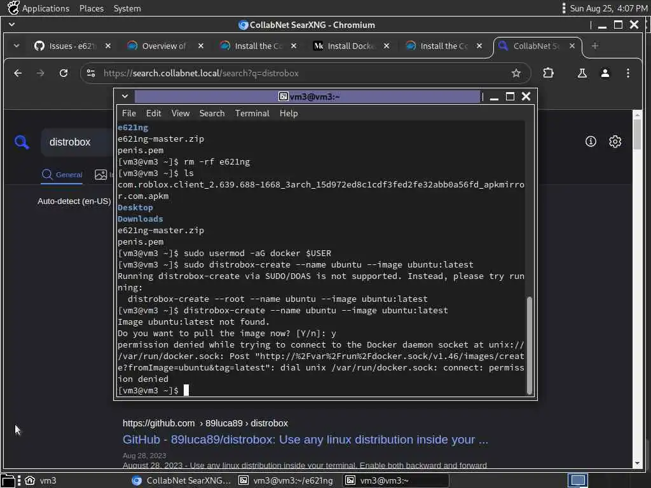651x488 pixels.
Task: Close the Overview of tab
Action: pyautogui.click(x=201, y=46)
